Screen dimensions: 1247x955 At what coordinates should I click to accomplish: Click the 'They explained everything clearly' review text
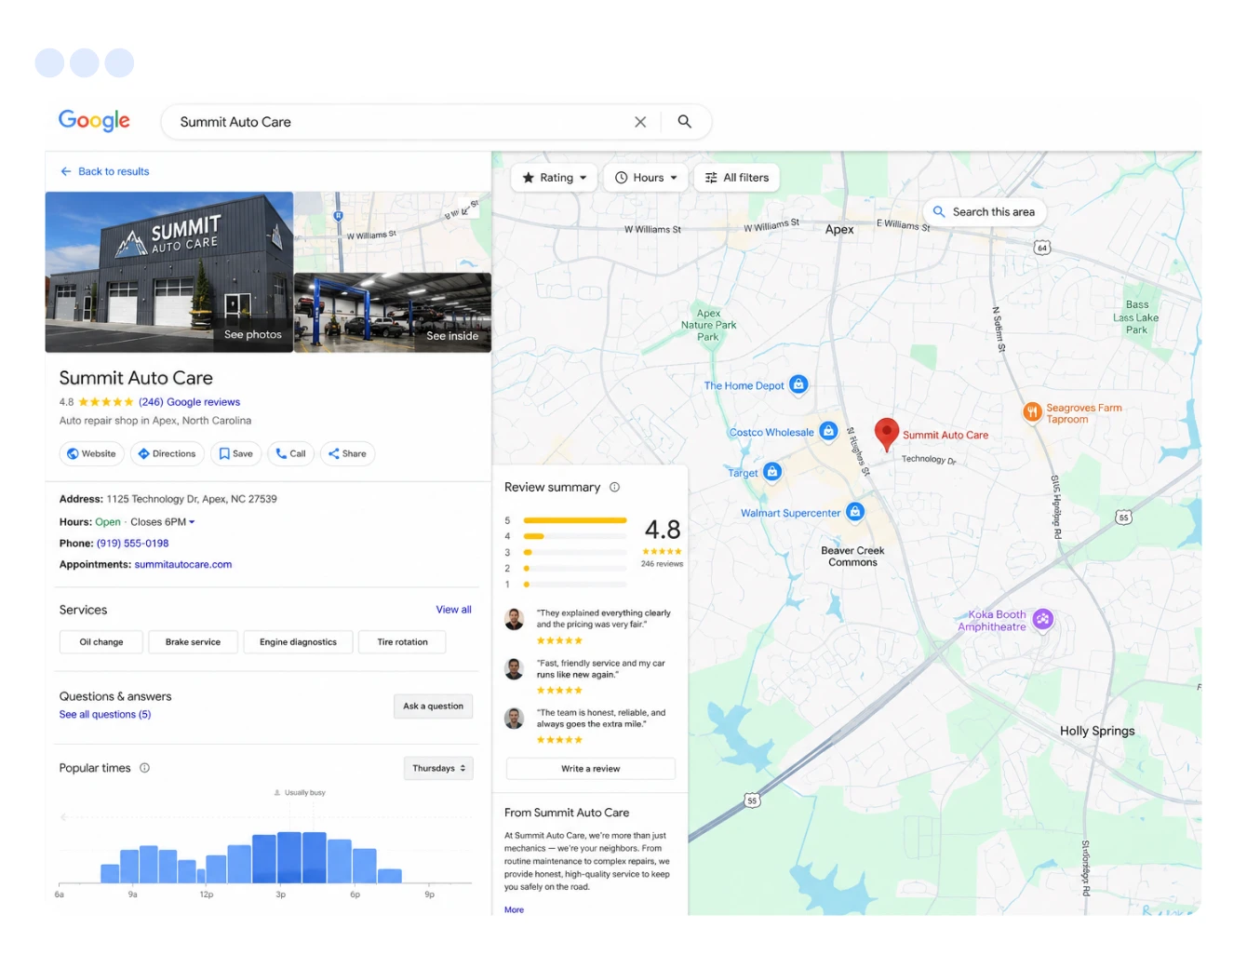[604, 619]
